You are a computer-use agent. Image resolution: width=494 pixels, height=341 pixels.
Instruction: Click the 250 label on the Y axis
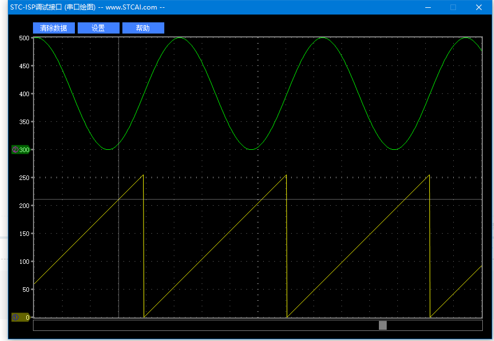tap(24, 178)
